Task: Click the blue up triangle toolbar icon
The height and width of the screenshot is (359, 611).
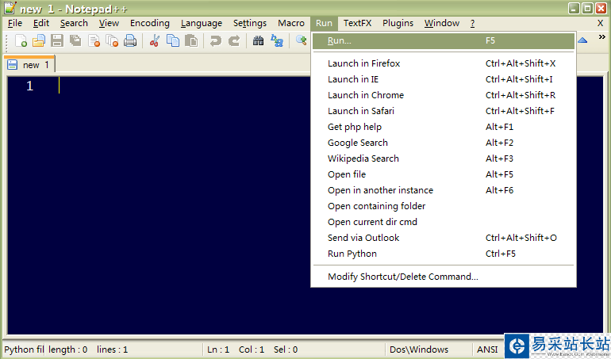Action: (x=582, y=40)
